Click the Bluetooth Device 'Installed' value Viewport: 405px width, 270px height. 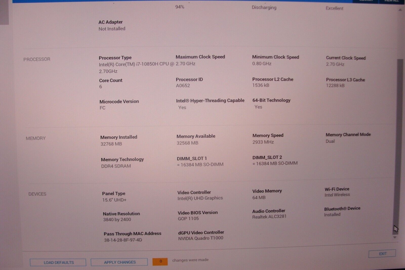click(332, 215)
